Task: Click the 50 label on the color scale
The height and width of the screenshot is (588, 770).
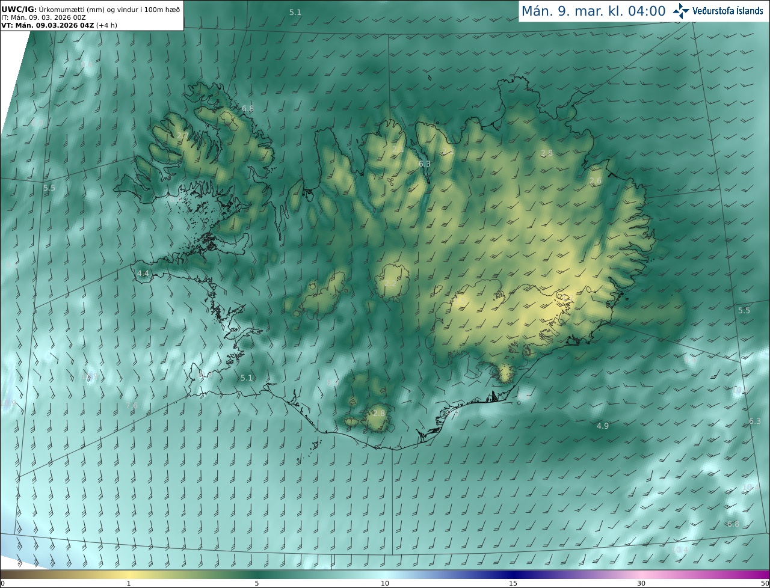Action: [765, 583]
